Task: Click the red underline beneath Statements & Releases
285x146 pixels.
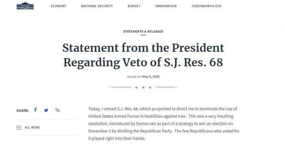Action: click(143, 35)
